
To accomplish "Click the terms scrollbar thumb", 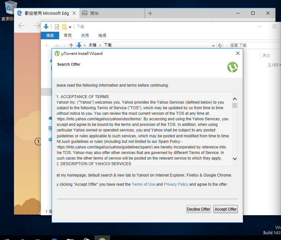I will [235, 106].
